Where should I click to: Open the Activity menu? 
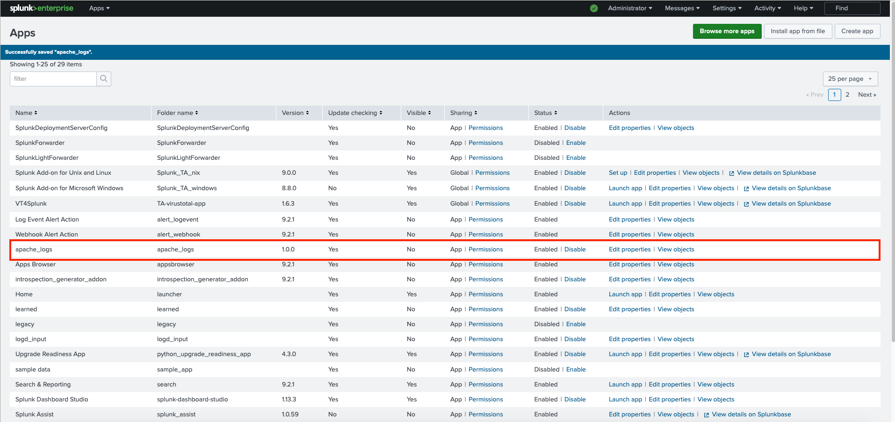tap(767, 8)
